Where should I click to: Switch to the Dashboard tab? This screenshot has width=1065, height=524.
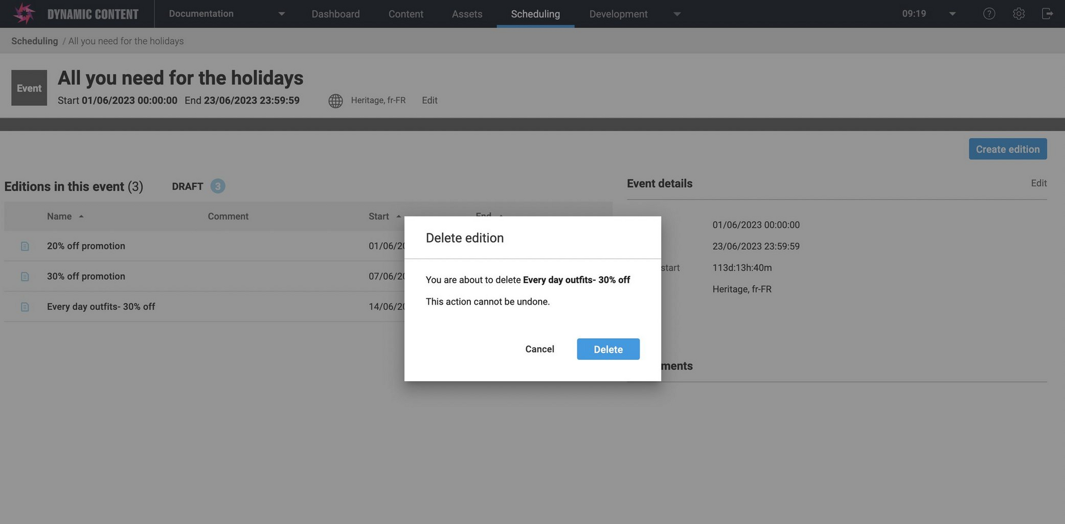[x=335, y=14]
